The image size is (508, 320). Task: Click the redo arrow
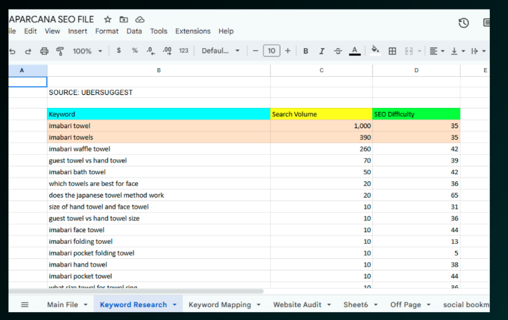click(28, 51)
